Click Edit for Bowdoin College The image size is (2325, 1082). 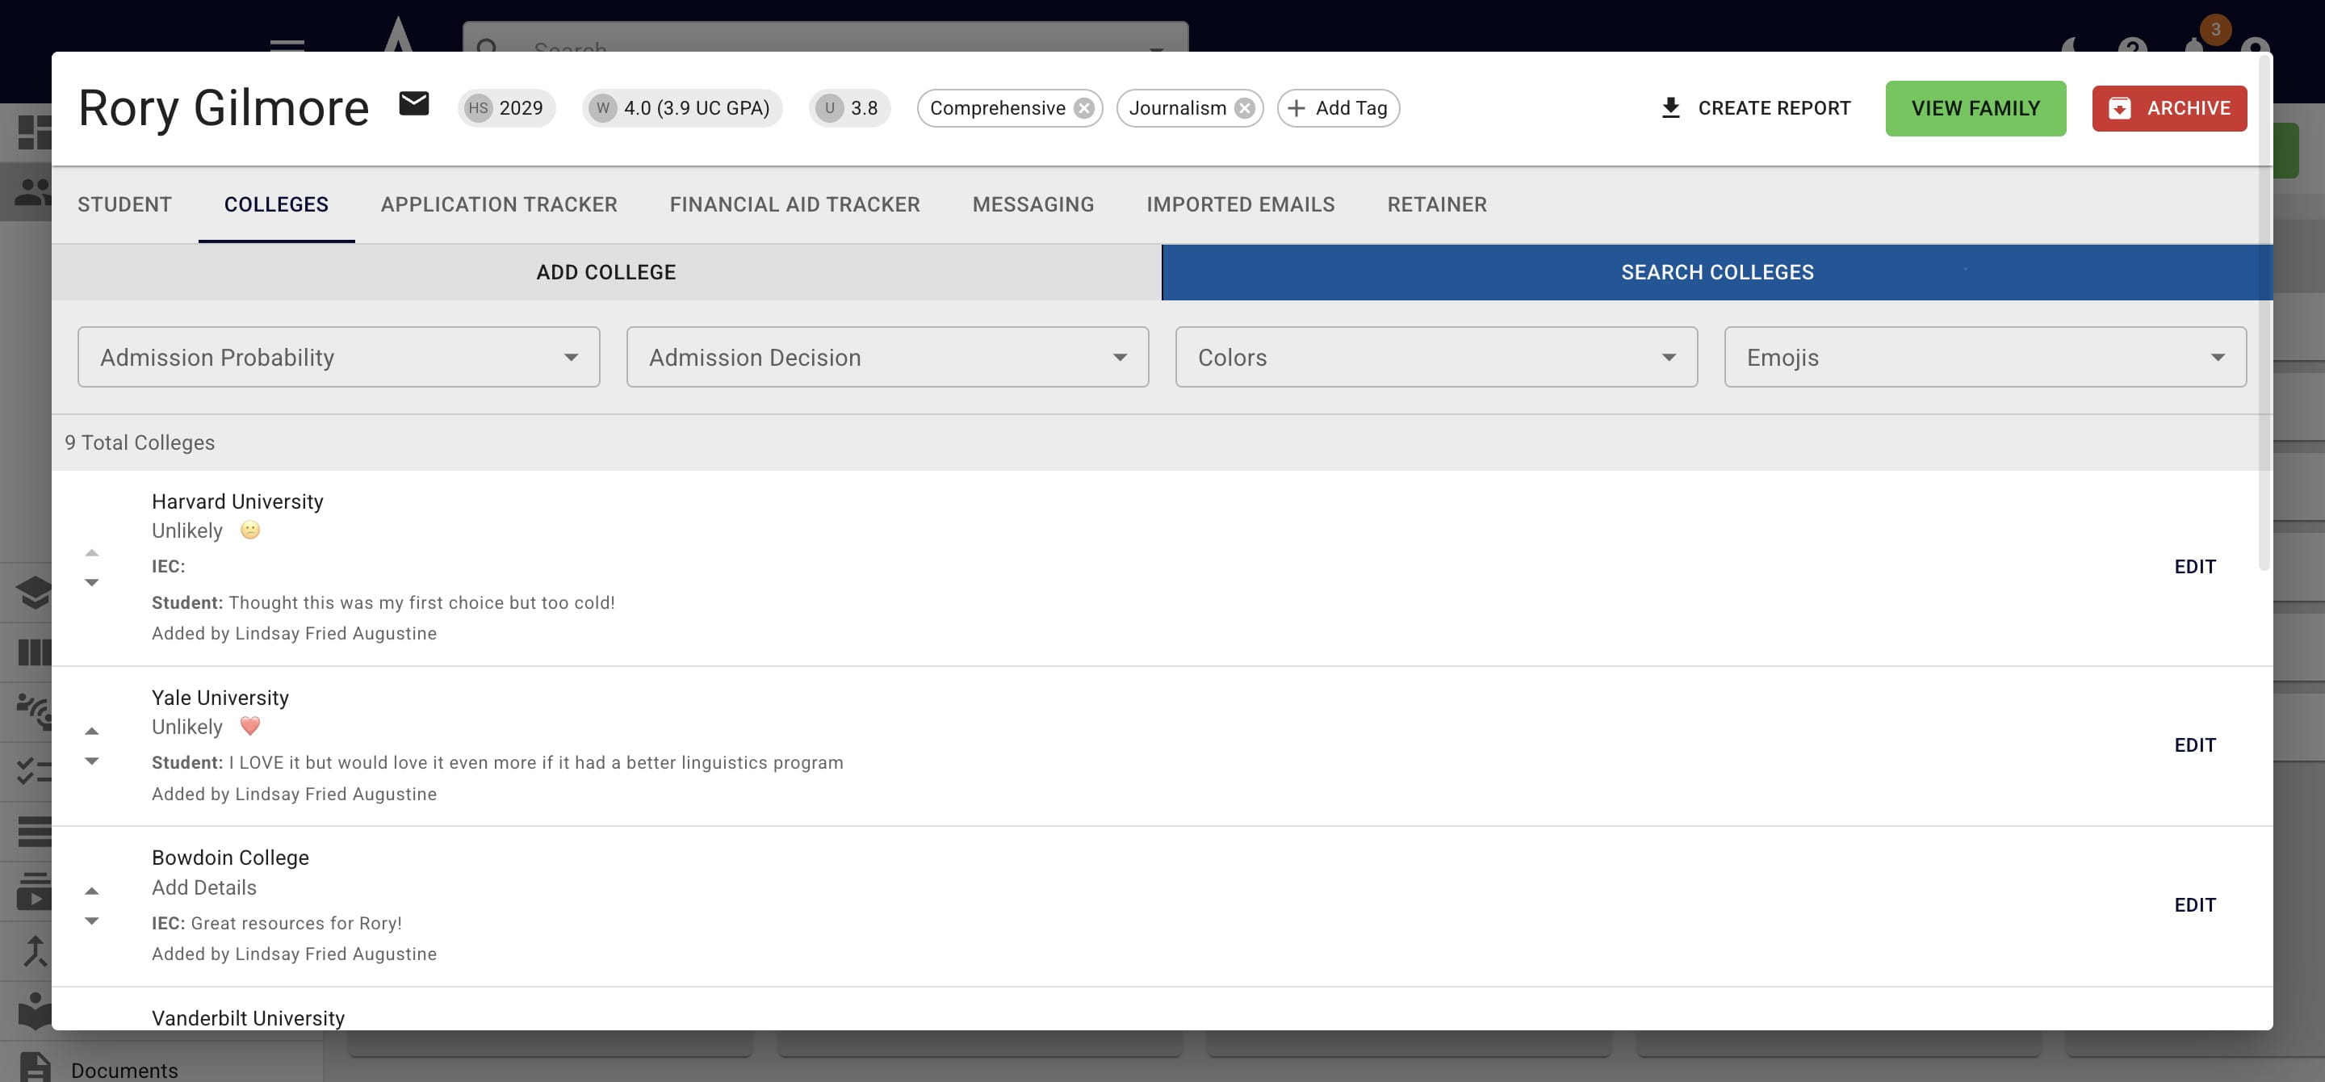(x=2194, y=905)
